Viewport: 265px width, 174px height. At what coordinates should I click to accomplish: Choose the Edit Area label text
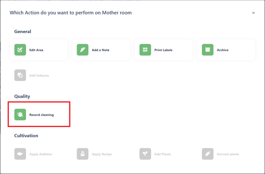pyautogui.click(x=36, y=50)
